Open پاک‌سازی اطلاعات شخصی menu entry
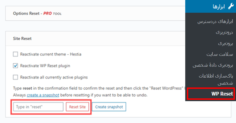Image resolution: width=236 pixels, height=123 pixels. pos(216,80)
